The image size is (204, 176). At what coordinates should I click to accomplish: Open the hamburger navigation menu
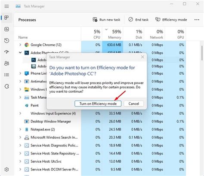tap(6, 6)
